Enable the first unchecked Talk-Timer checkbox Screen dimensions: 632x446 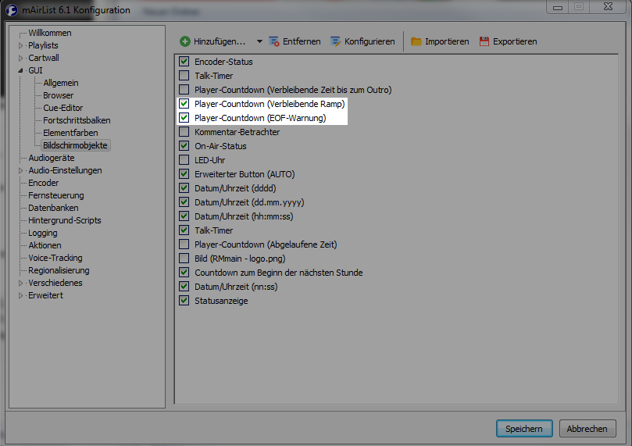184,75
